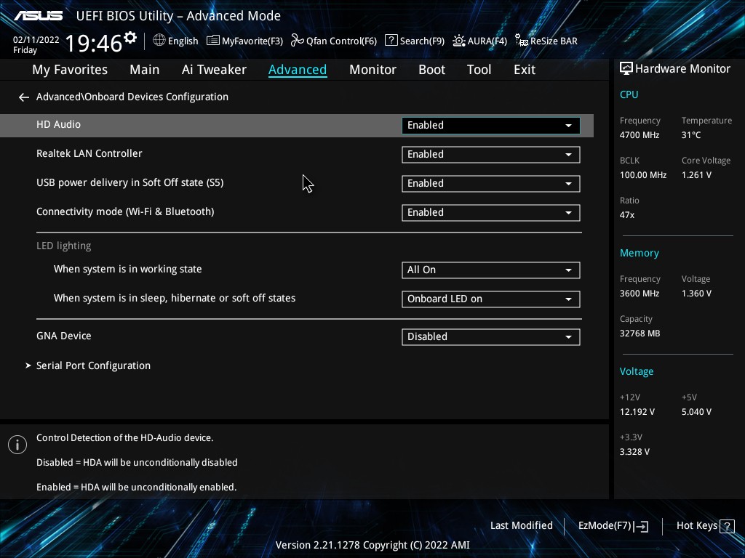Click the globe icon for English language

click(159, 41)
